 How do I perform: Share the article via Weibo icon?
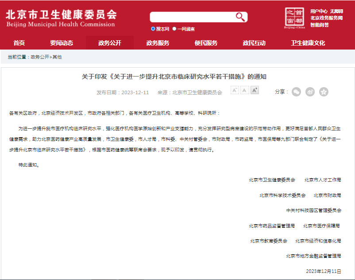coord(310,92)
